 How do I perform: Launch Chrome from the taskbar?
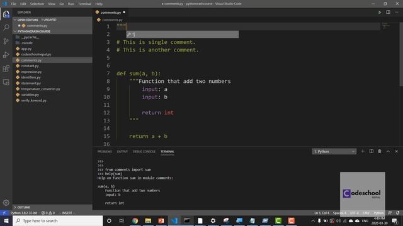pyautogui.click(x=135, y=220)
